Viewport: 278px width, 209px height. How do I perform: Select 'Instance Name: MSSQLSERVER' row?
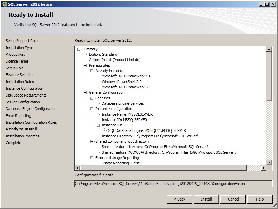coord(127,114)
